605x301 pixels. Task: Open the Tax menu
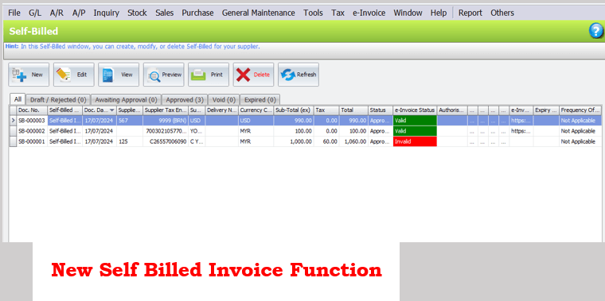coord(338,13)
